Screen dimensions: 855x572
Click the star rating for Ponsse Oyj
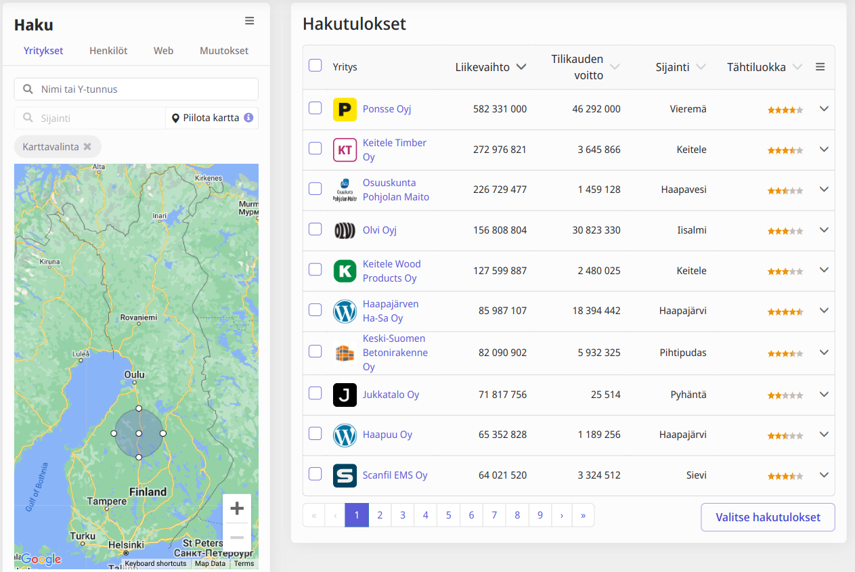tap(785, 110)
